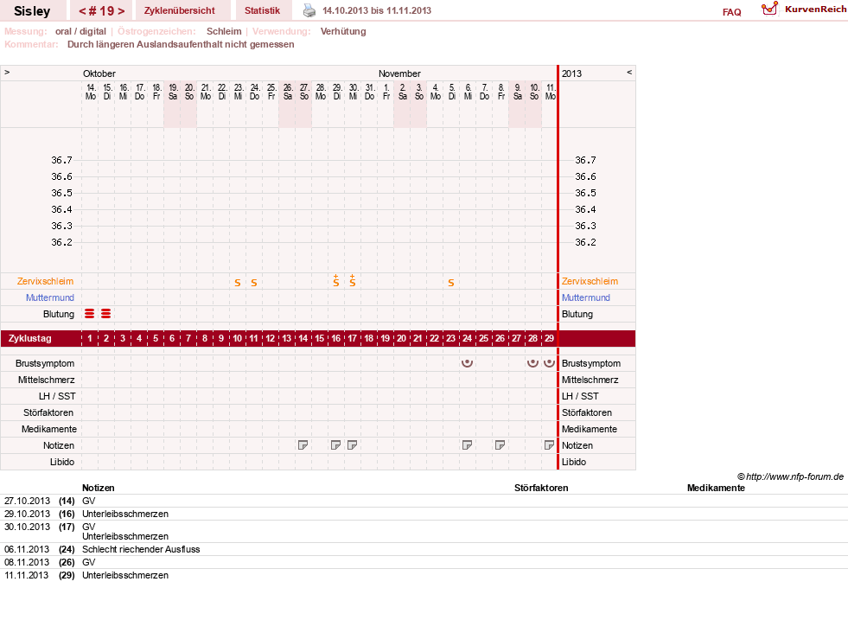
Task: Click the Zyklustag row label
Action: click(29, 338)
